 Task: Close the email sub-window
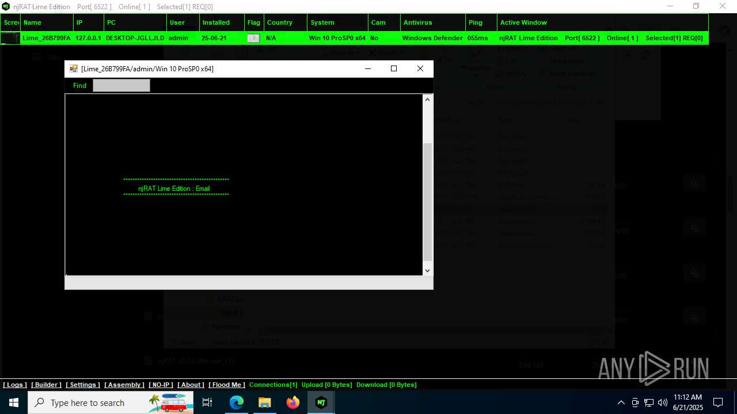coord(420,68)
